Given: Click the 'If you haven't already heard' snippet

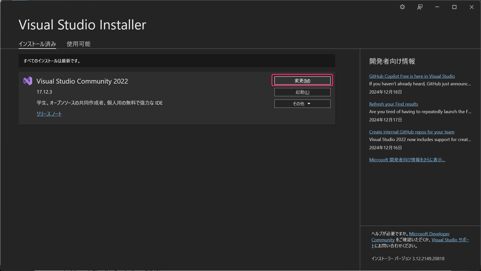Looking at the screenshot, I should coord(420,84).
